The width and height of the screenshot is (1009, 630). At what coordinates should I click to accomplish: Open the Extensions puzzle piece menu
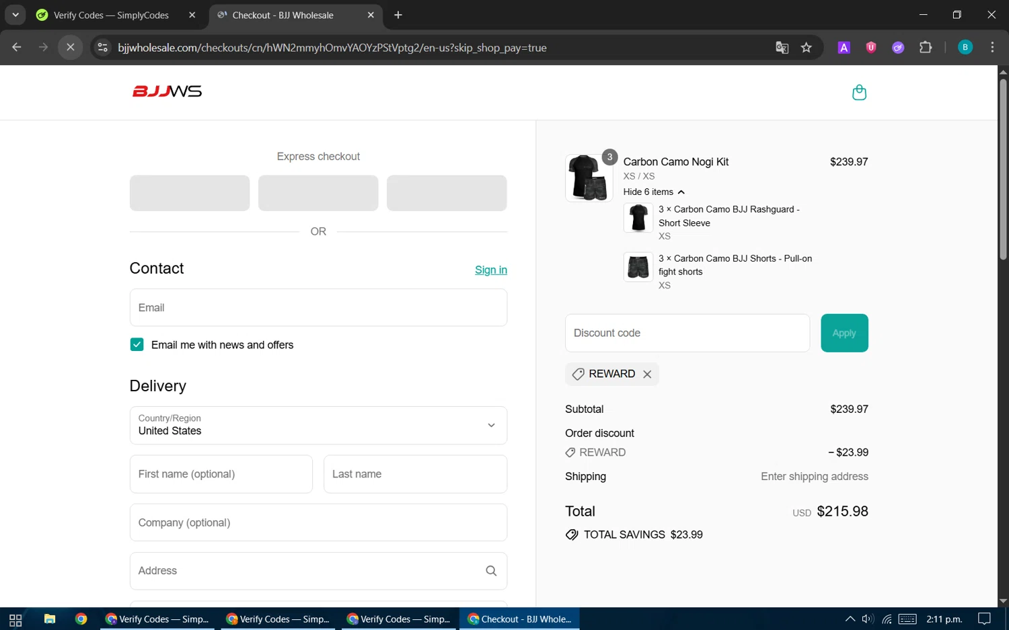click(x=926, y=48)
